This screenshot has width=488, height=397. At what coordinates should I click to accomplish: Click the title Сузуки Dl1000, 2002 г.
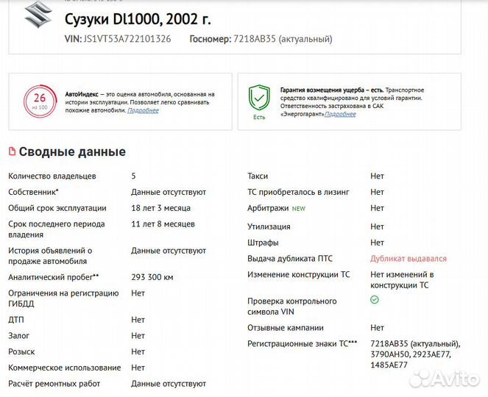coord(138,19)
